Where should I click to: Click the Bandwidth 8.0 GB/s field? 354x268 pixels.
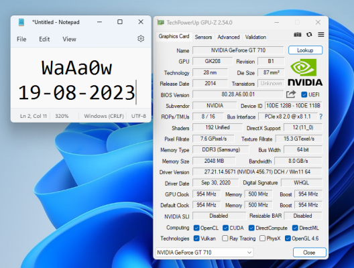pyautogui.click(x=298, y=161)
